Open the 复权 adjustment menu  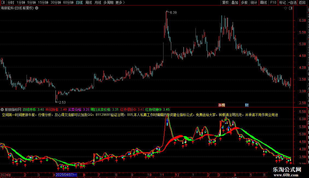point(225,2)
